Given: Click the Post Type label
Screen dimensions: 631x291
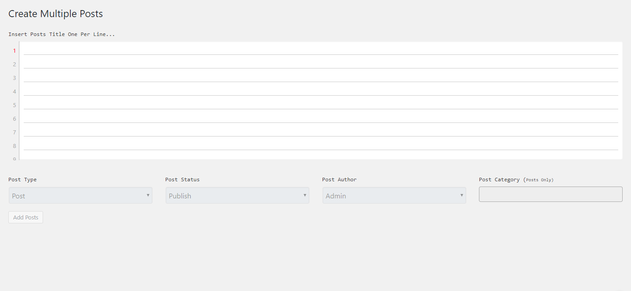Looking at the screenshot, I should (23, 180).
